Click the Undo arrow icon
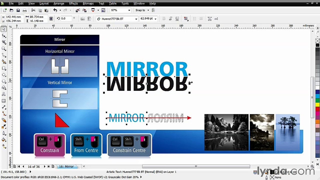 coord(55,10)
